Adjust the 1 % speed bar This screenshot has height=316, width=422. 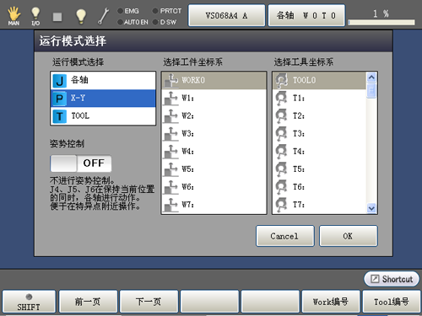click(381, 23)
